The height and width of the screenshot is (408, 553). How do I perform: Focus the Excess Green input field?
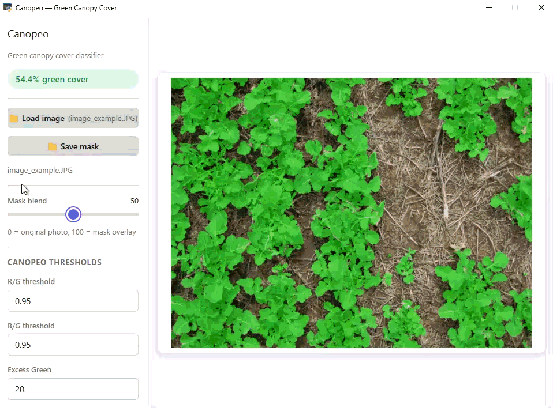tap(73, 389)
